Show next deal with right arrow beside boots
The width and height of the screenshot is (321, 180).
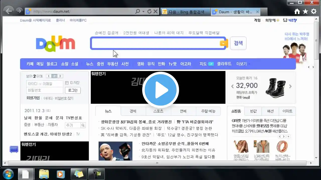290,86
